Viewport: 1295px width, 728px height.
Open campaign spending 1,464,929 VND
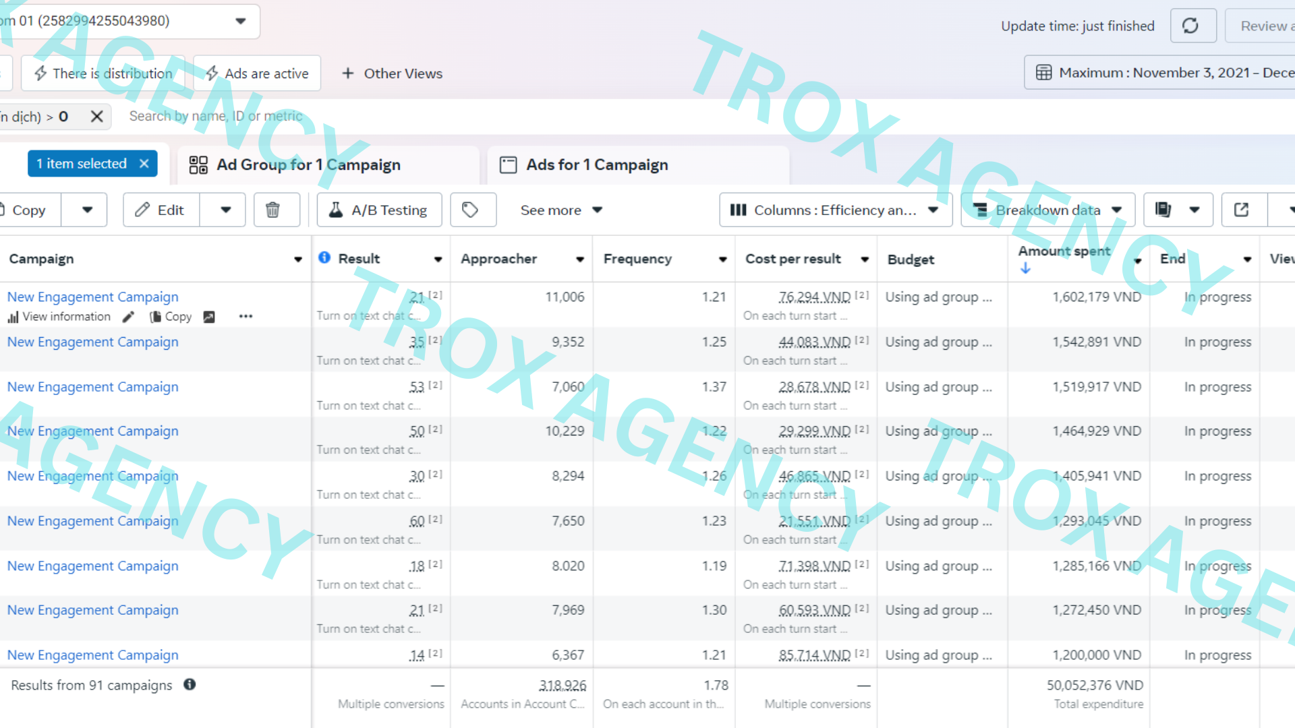coord(92,431)
